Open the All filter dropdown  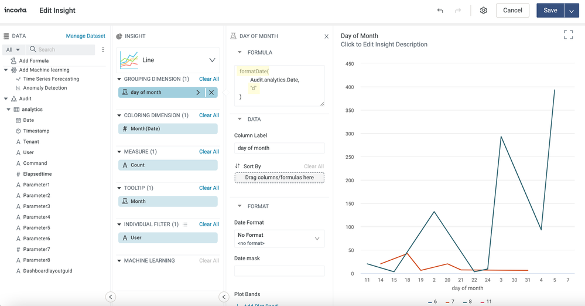pyautogui.click(x=13, y=50)
